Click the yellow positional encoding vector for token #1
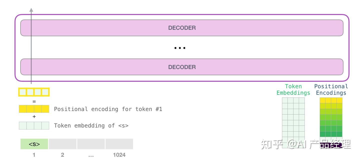The width and height of the screenshot is (360, 159). (x=34, y=109)
